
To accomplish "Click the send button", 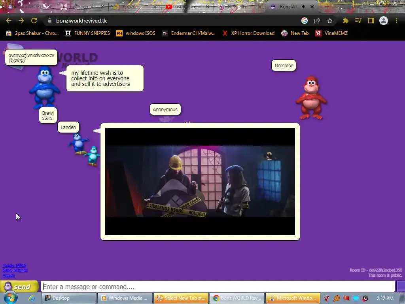I will [x=19, y=287].
